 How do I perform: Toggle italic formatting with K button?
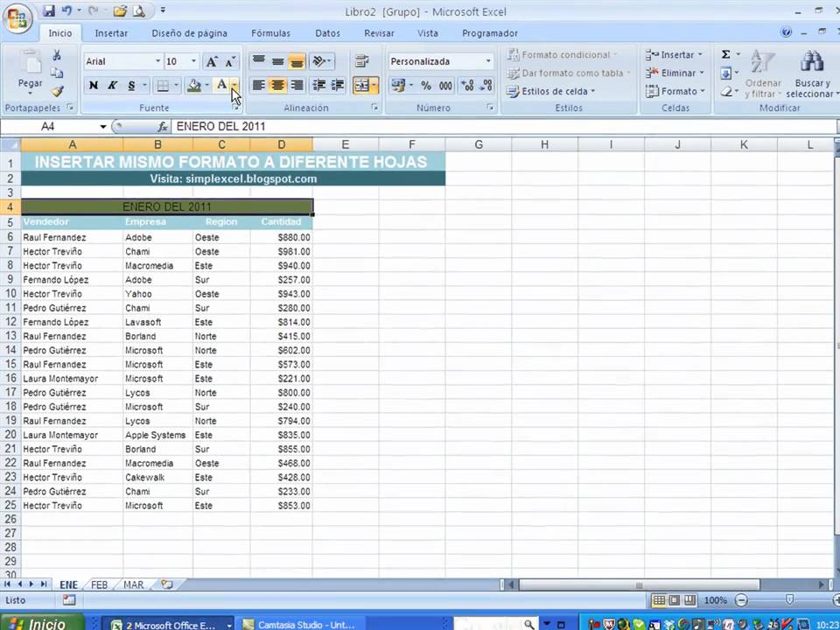pyautogui.click(x=112, y=86)
